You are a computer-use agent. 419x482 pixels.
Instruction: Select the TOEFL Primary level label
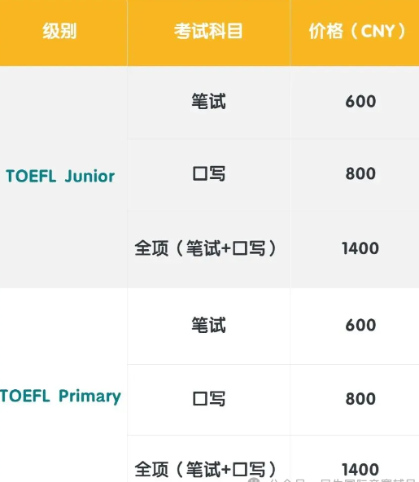coord(60,397)
